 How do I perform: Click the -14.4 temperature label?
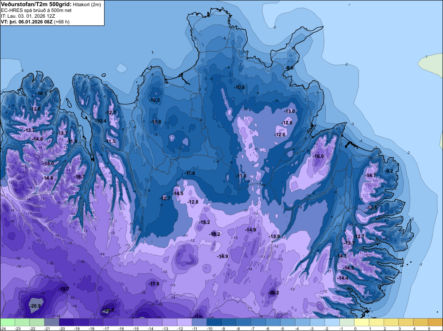[343, 278]
